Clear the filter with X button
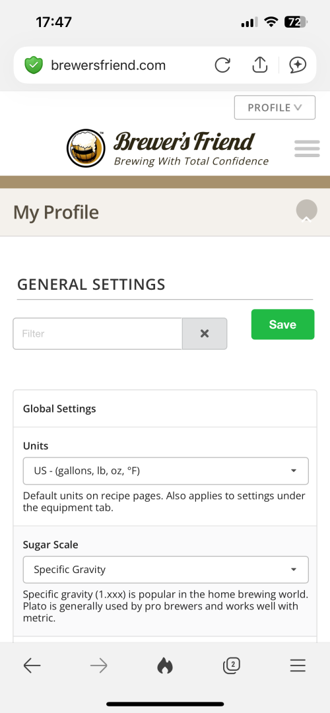330x713 pixels. [205, 334]
